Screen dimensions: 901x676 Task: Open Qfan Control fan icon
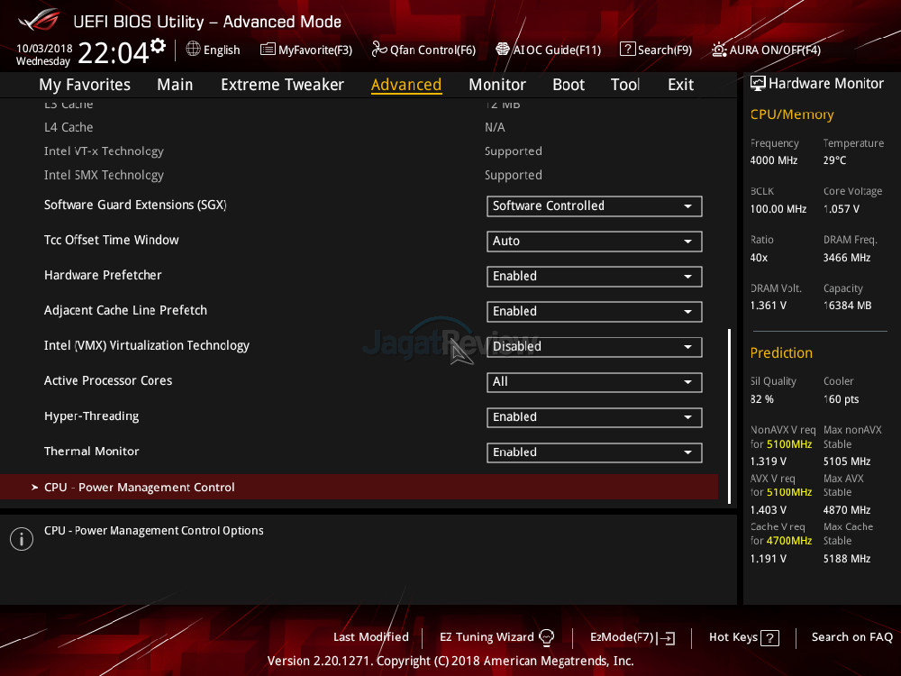(x=379, y=50)
